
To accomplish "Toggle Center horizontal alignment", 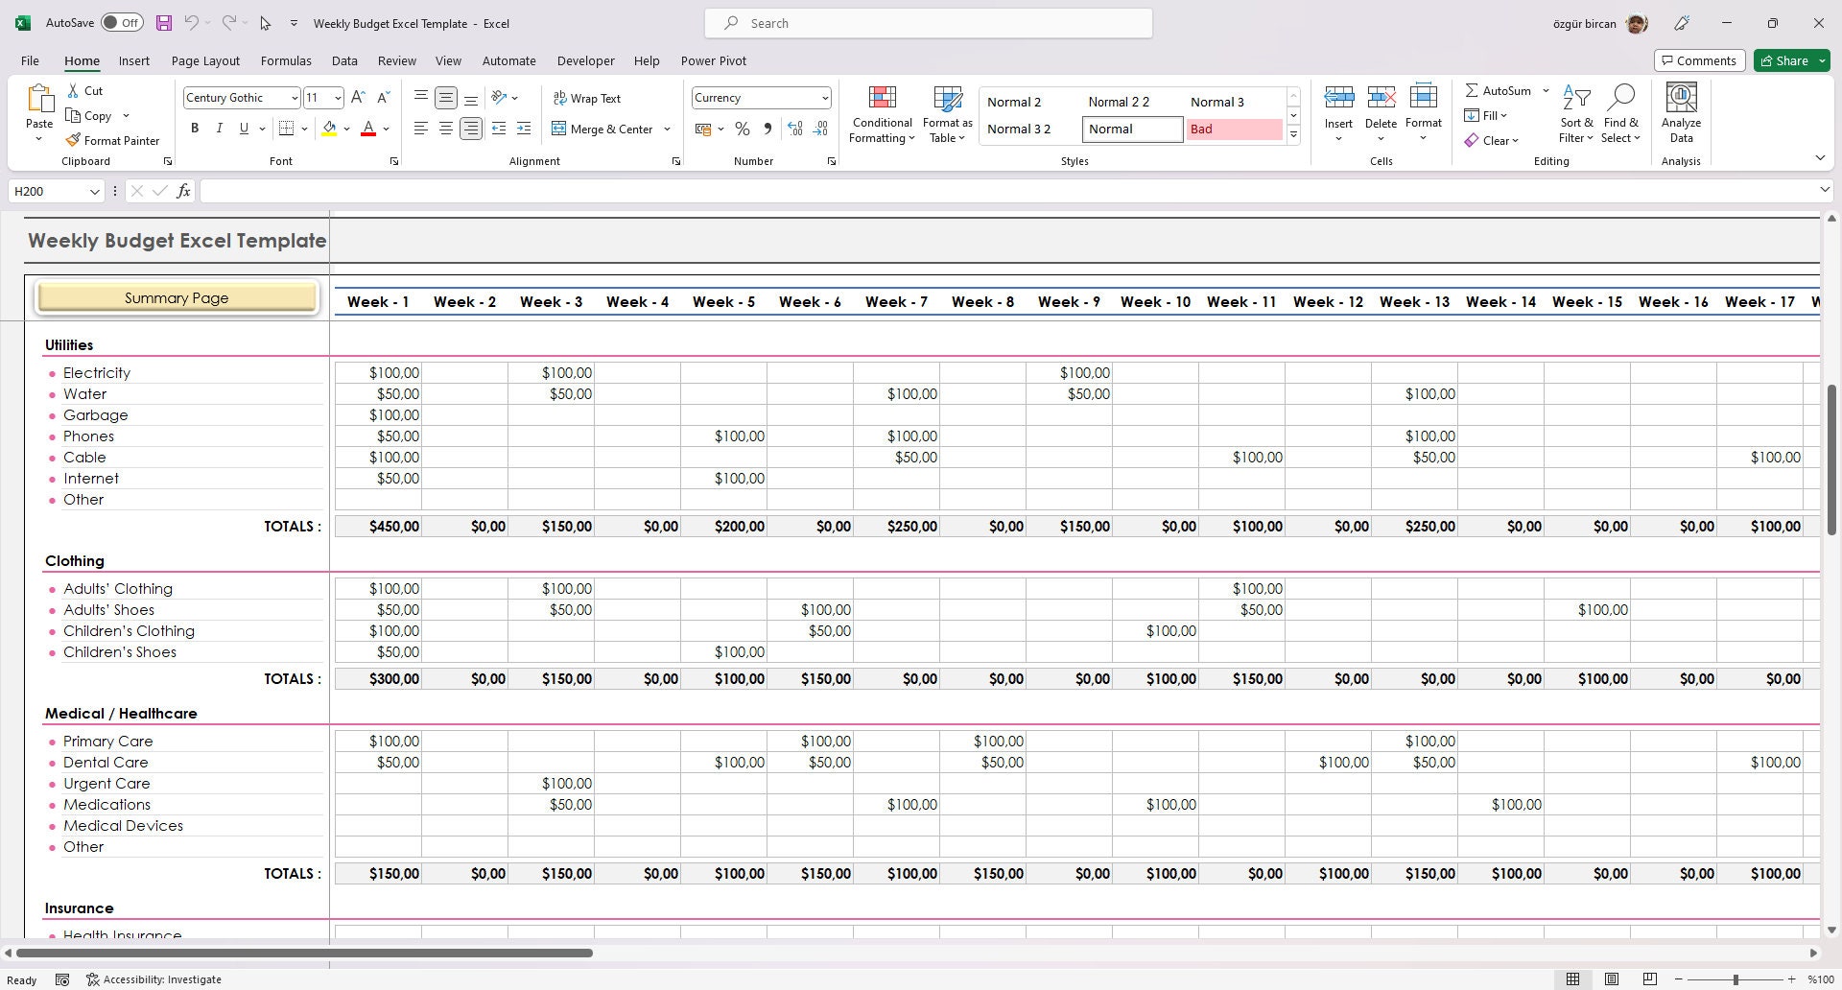I will [445, 129].
